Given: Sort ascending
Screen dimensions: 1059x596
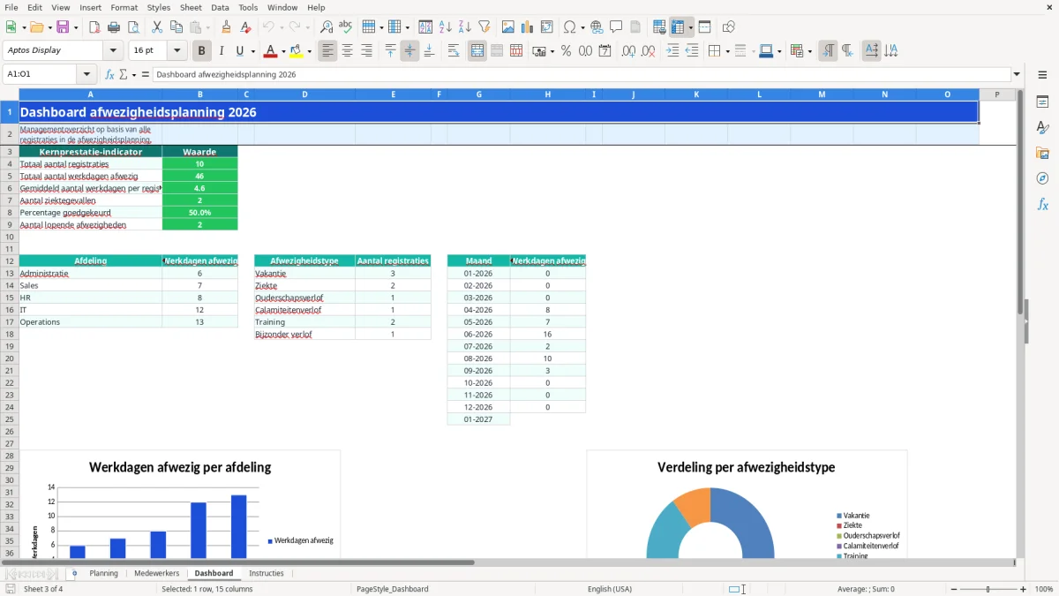Looking at the screenshot, I should point(445,27).
